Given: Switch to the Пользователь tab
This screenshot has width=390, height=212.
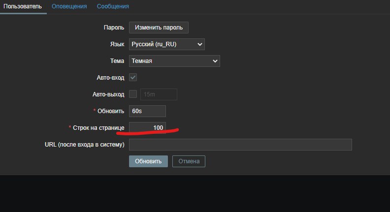Looking at the screenshot, I should click(x=23, y=6).
